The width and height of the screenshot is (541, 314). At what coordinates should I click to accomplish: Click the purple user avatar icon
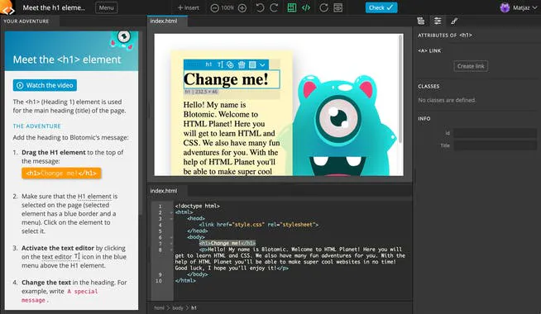coord(505,7)
